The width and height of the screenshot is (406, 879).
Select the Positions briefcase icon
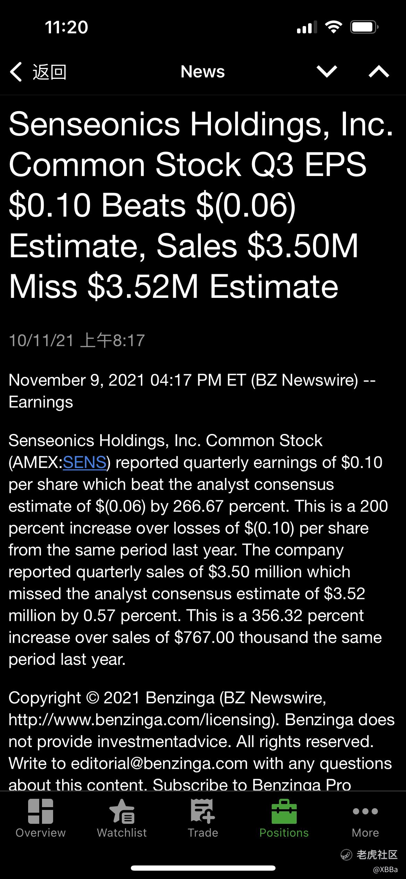284,811
